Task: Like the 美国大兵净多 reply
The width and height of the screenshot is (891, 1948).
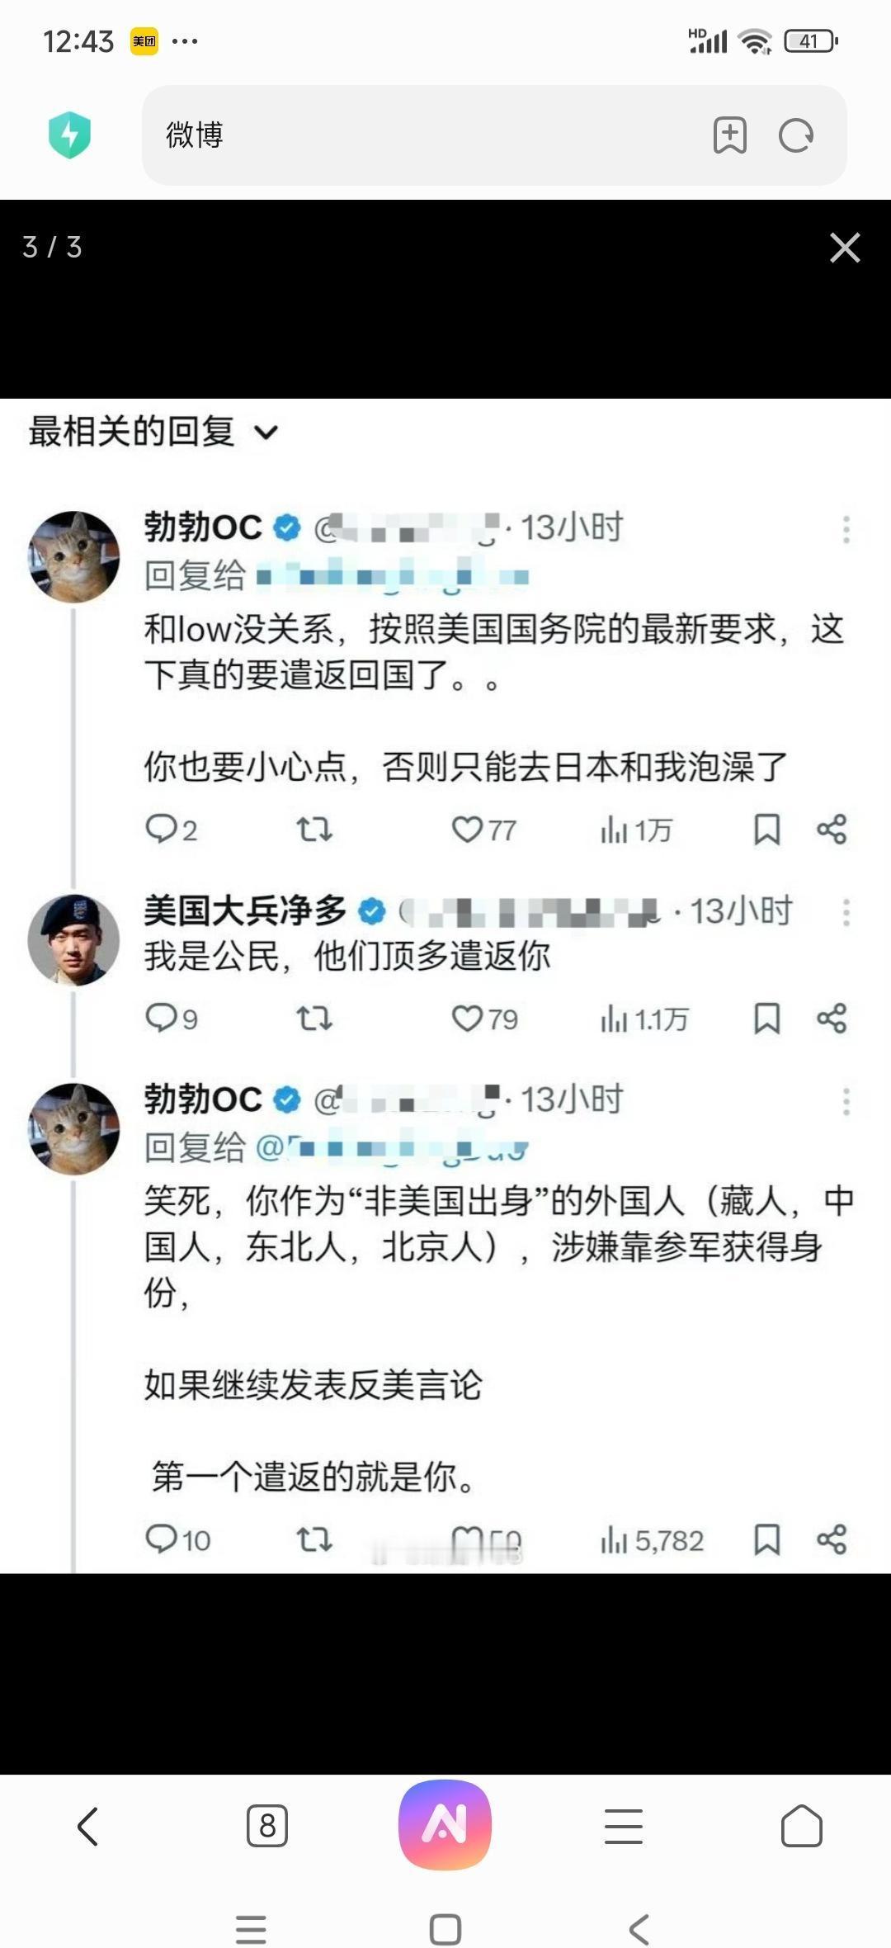Action: (x=468, y=1019)
